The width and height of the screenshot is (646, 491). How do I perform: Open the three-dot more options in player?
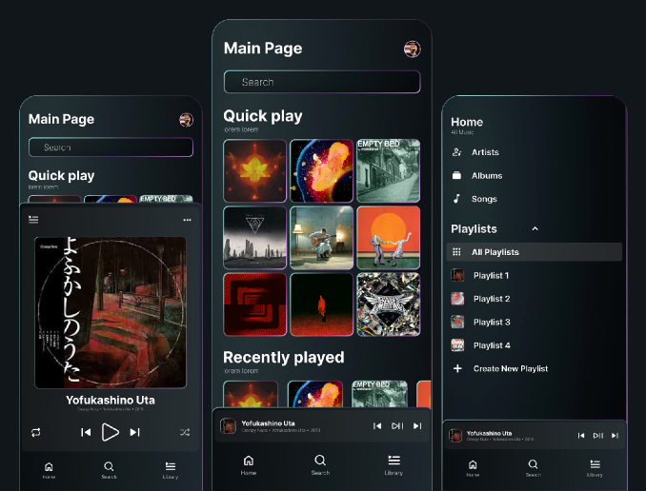point(187,220)
